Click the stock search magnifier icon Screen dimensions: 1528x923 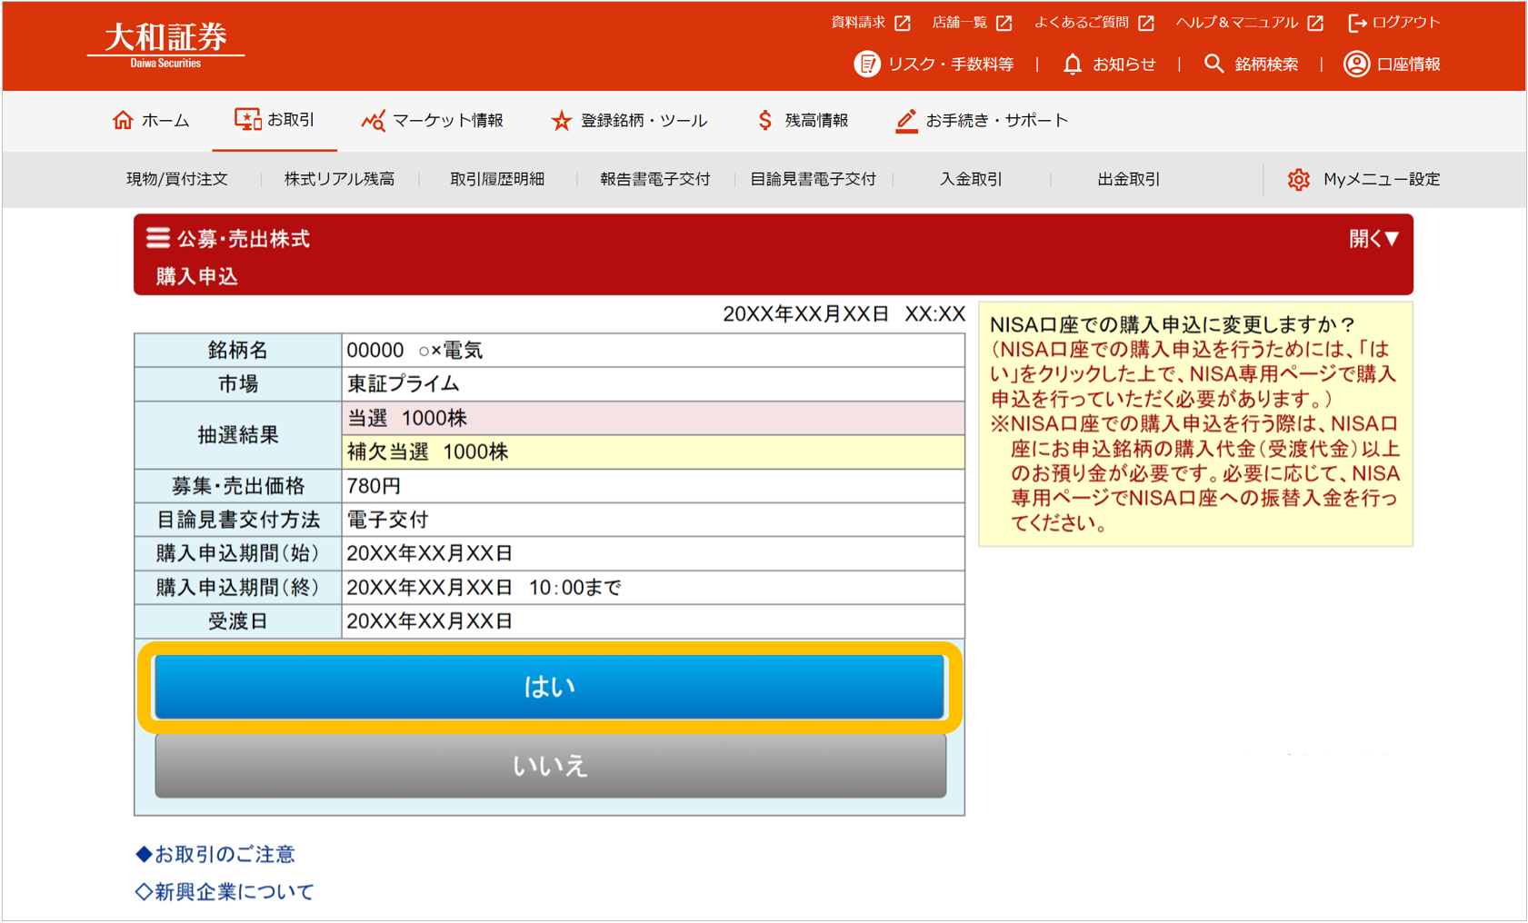click(x=1213, y=65)
